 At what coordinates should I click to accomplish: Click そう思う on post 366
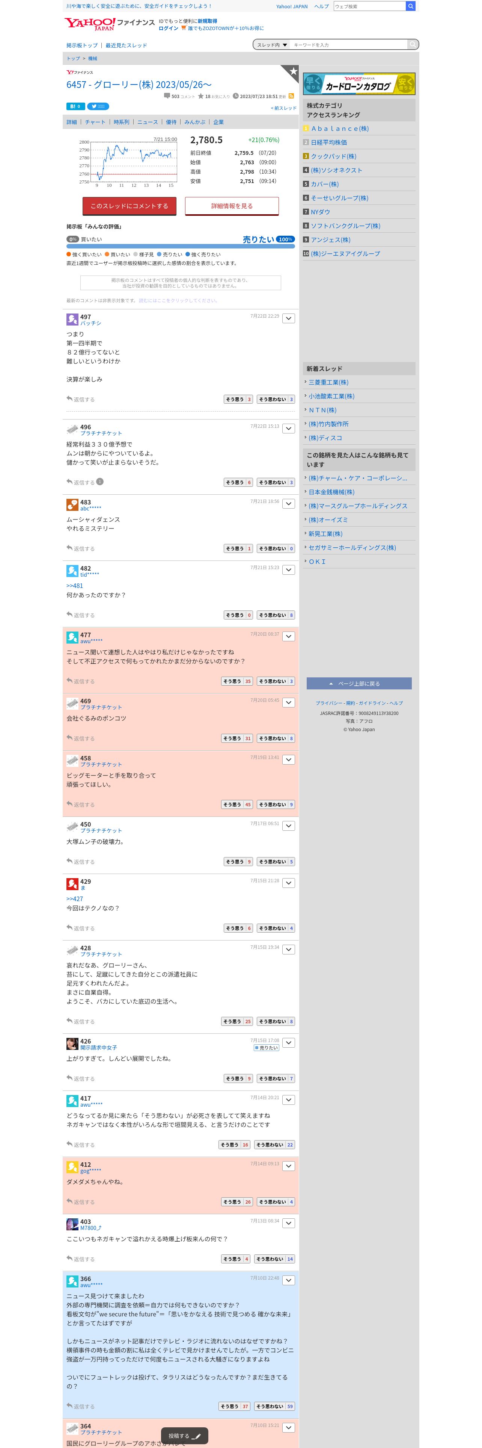pyautogui.click(x=234, y=1406)
